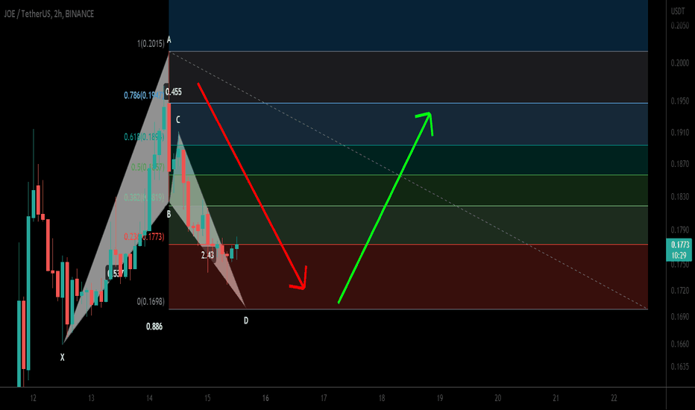695x410 pixels.
Task: Click date 17 on the time axis
Action: [324, 398]
